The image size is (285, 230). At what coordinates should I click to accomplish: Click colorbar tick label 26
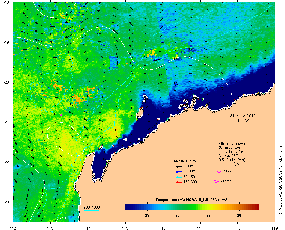click(x=177, y=215)
